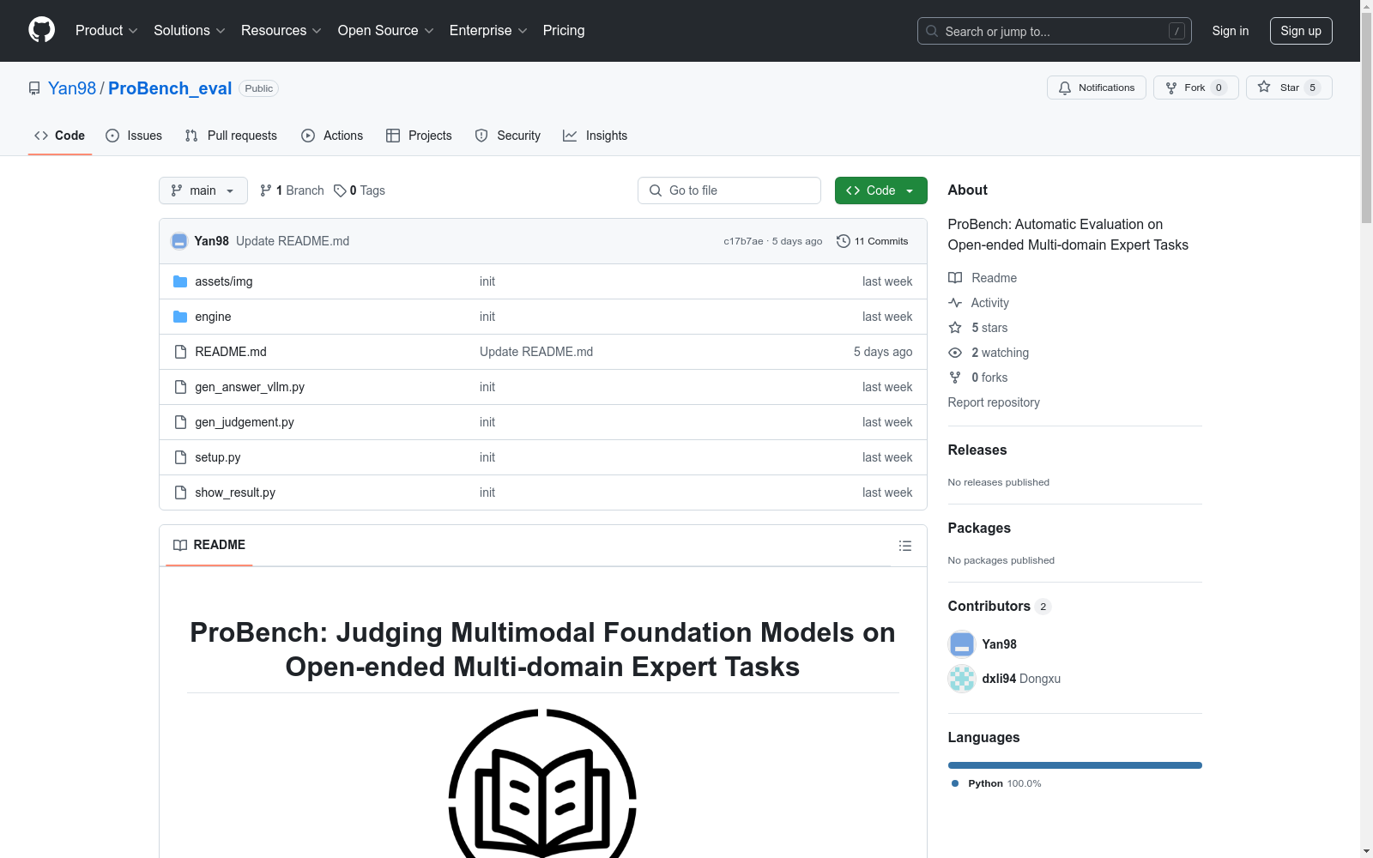Click the Python 100.0% language link

(x=996, y=783)
